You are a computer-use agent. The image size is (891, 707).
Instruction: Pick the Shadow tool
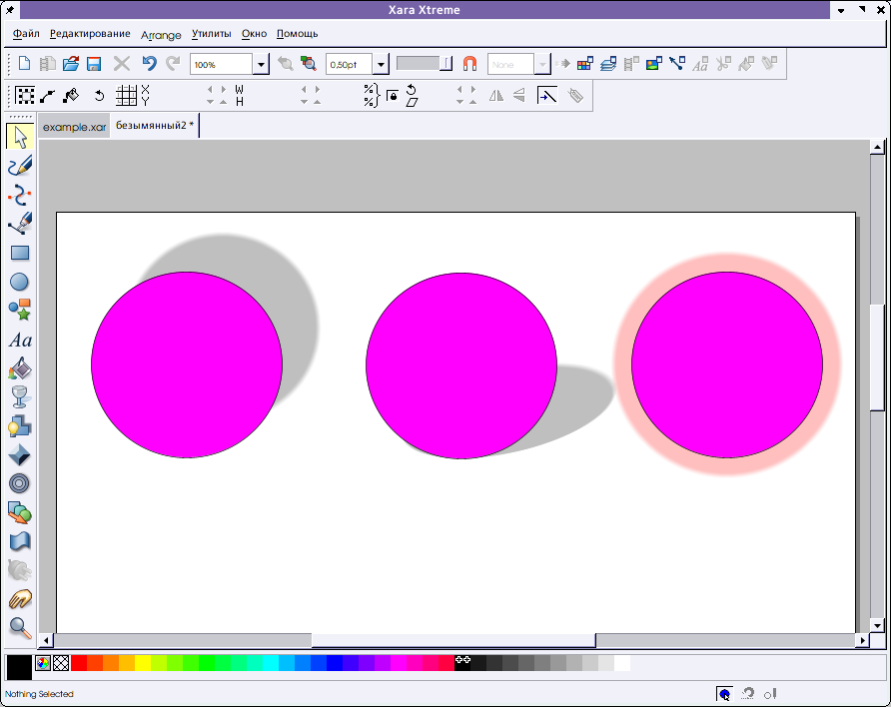pyautogui.click(x=19, y=426)
